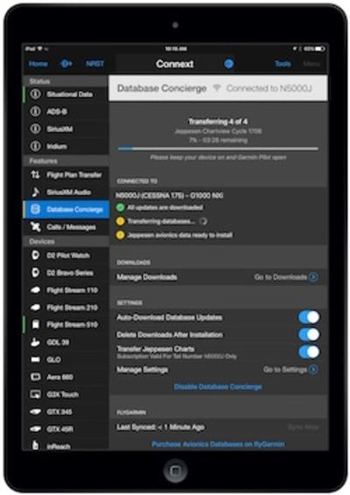Image resolution: width=350 pixels, height=495 pixels.
Task: Tap the Manage Settings row label
Action: 142,369
